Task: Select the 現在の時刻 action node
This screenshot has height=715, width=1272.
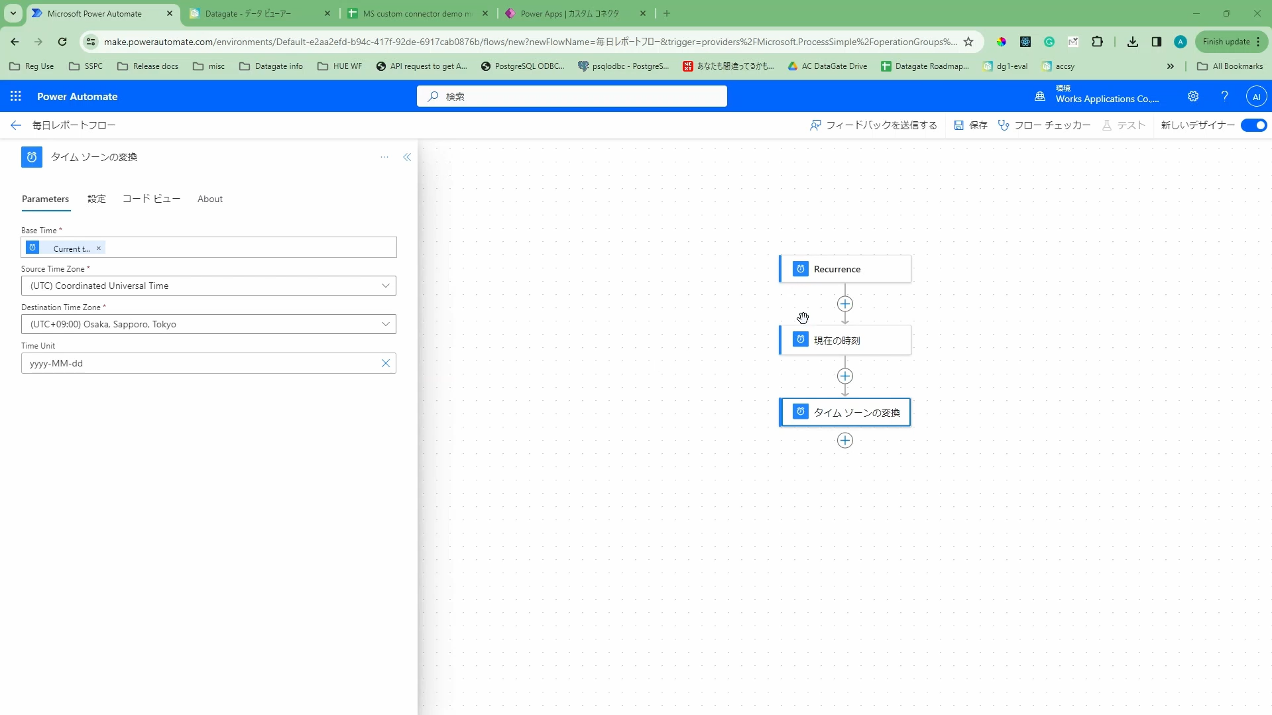Action: pos(845,340)
